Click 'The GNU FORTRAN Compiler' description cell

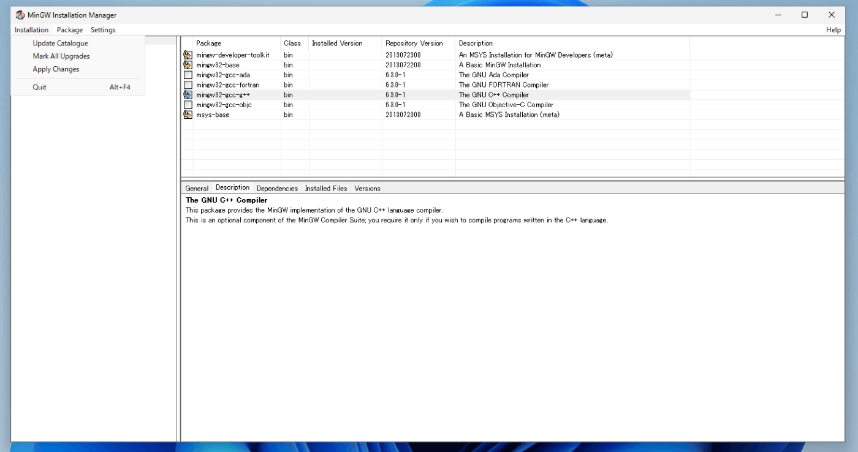[x=504, y=85]
